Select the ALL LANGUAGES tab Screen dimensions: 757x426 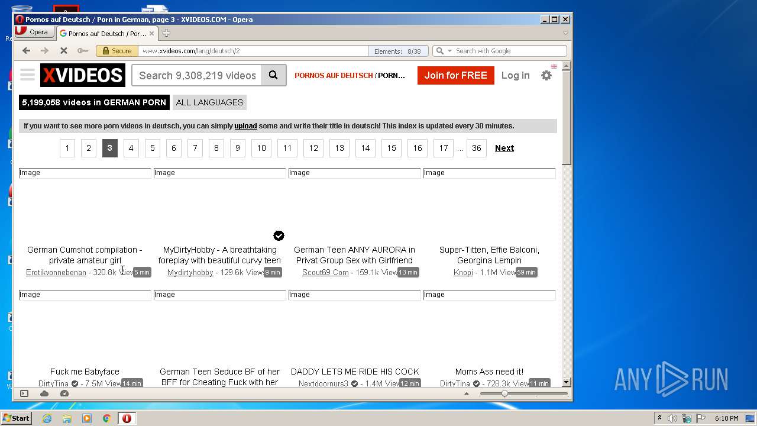click(209, 102)
